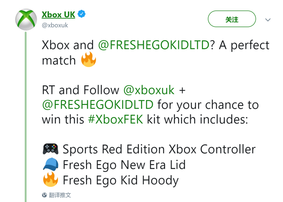Click the blue cap emoji
283x202 pixels.
(50, 165)
